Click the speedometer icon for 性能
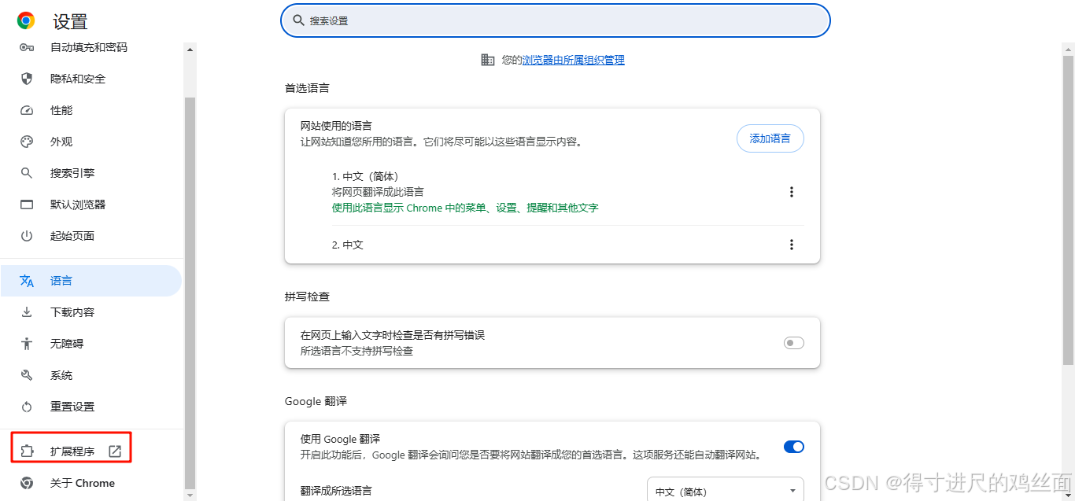This screenshot has width=1075, height=501. 27,110
